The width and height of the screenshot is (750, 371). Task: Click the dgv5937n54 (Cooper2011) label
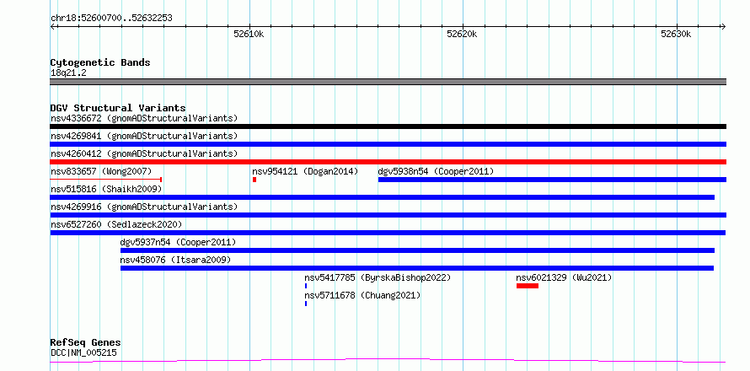coord(178,242)
